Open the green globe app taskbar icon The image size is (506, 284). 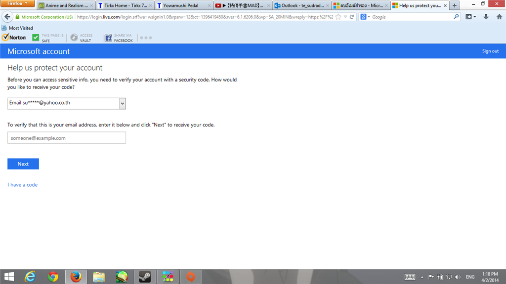coord(122,277)
